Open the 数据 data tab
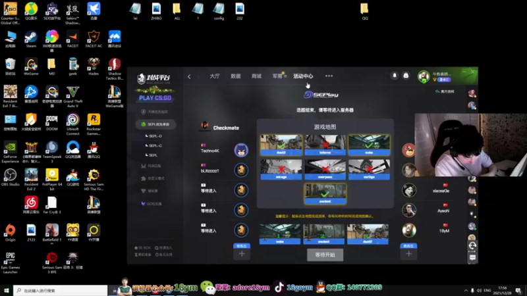 coord(236,76)
